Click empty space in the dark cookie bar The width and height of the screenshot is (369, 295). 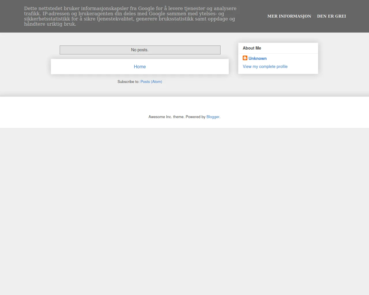pos(251,26)
